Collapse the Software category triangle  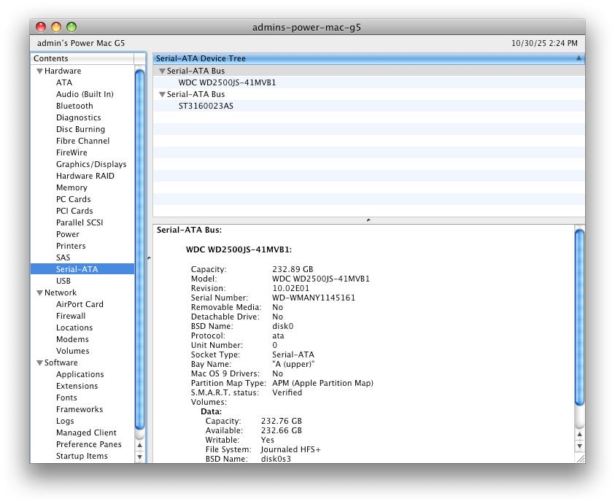[x=39, y=363]
